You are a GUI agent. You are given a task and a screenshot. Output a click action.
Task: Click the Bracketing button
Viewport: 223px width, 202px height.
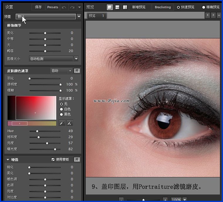tap(163, 7)
